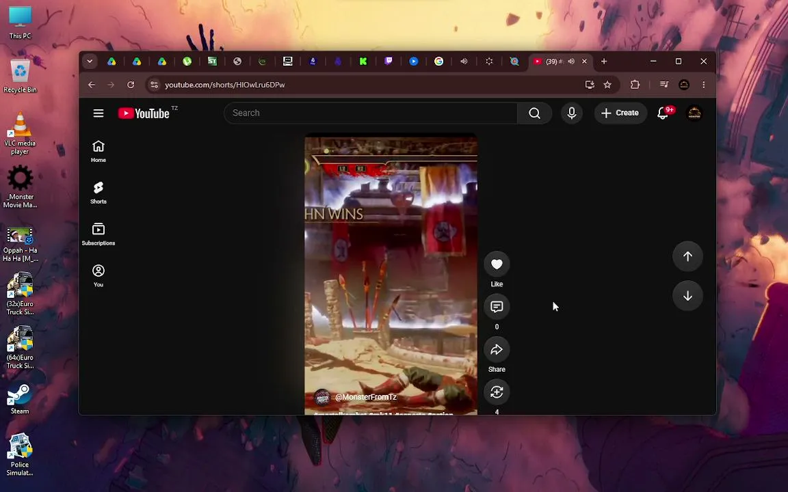Open Shorts in the YouTube sidebar

click(98, 193)
